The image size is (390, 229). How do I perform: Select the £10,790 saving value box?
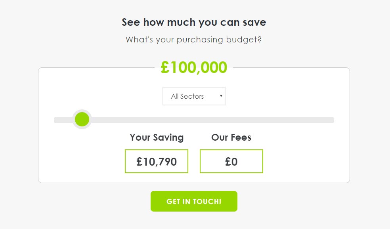click(156, 161)
